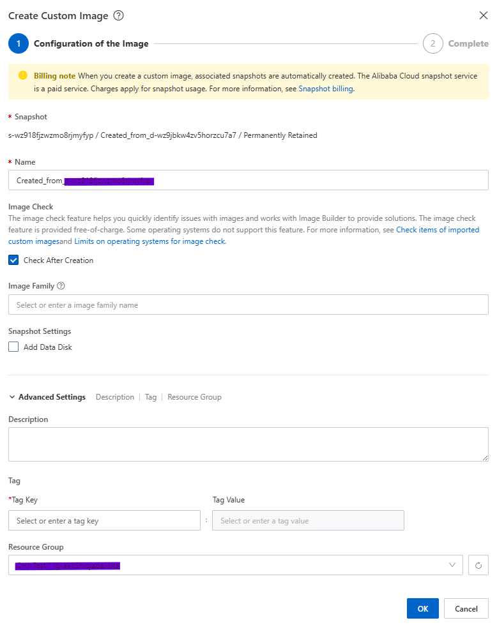Open Limits on operating systems link
The height and width of the screenshot is (625, 497).
(x=149, y=241)
